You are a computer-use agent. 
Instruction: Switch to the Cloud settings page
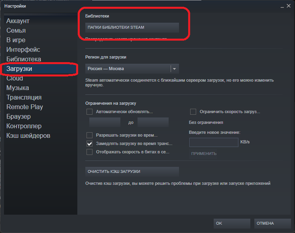15,78
